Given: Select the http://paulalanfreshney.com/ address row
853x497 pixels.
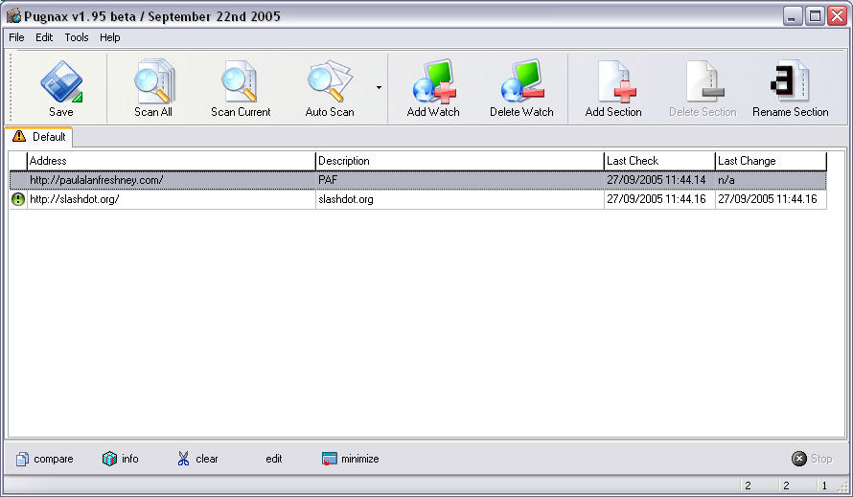Looking at the screenshot, I should [418, 180].
